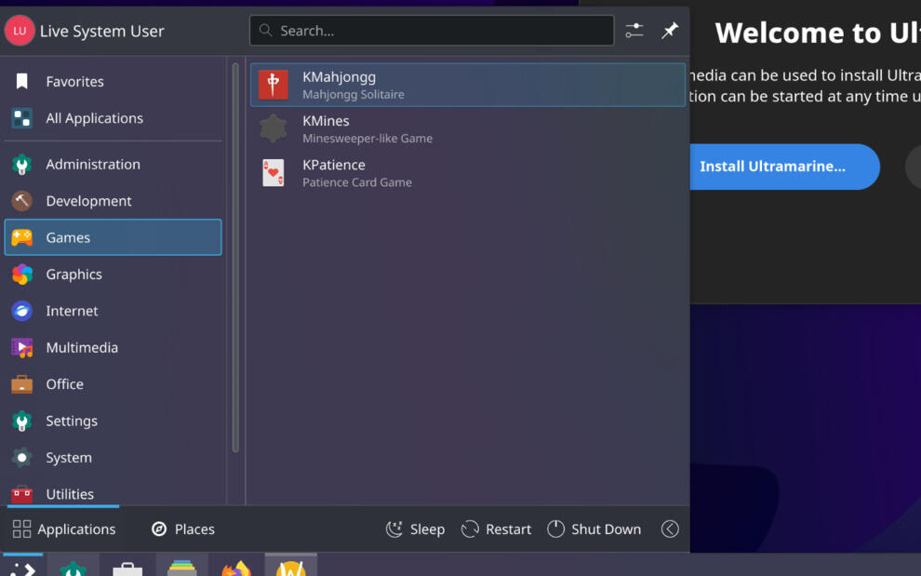The width and height of the screenshot is (921, 576).
Task: Select the Administration category
Action: pyautogui.click(x=113, y=164)
